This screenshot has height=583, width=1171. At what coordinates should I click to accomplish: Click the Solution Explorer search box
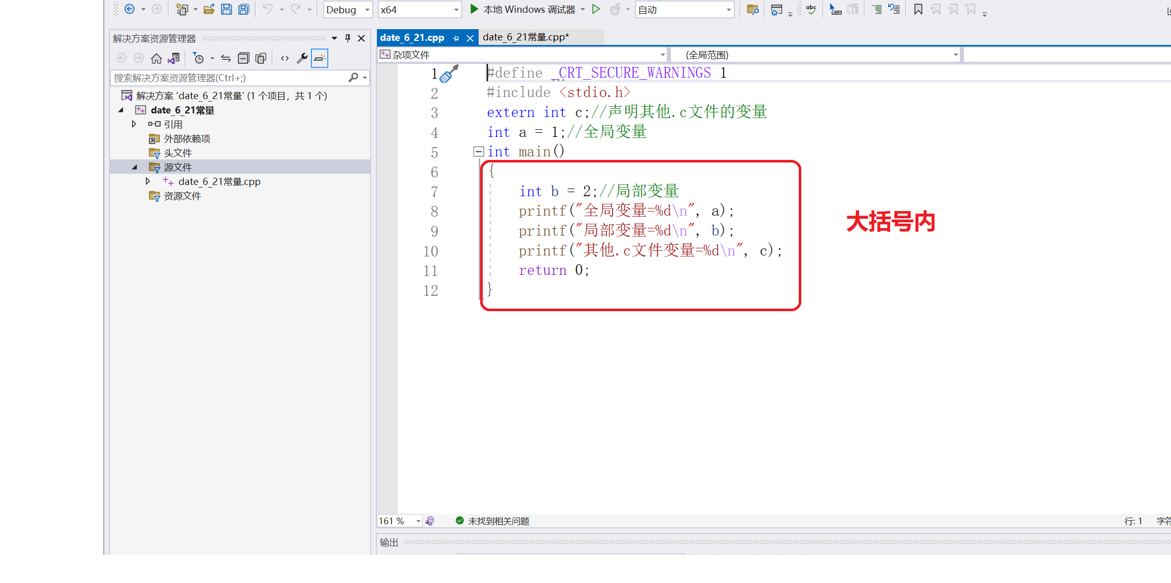click(x=230, y=78)
